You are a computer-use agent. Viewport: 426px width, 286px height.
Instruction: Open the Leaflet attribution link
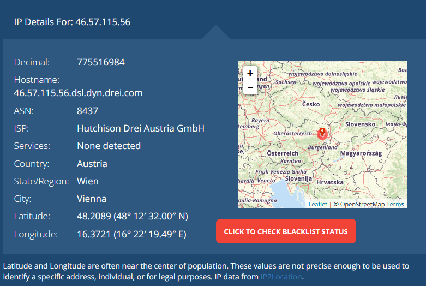tap(317, 204)
